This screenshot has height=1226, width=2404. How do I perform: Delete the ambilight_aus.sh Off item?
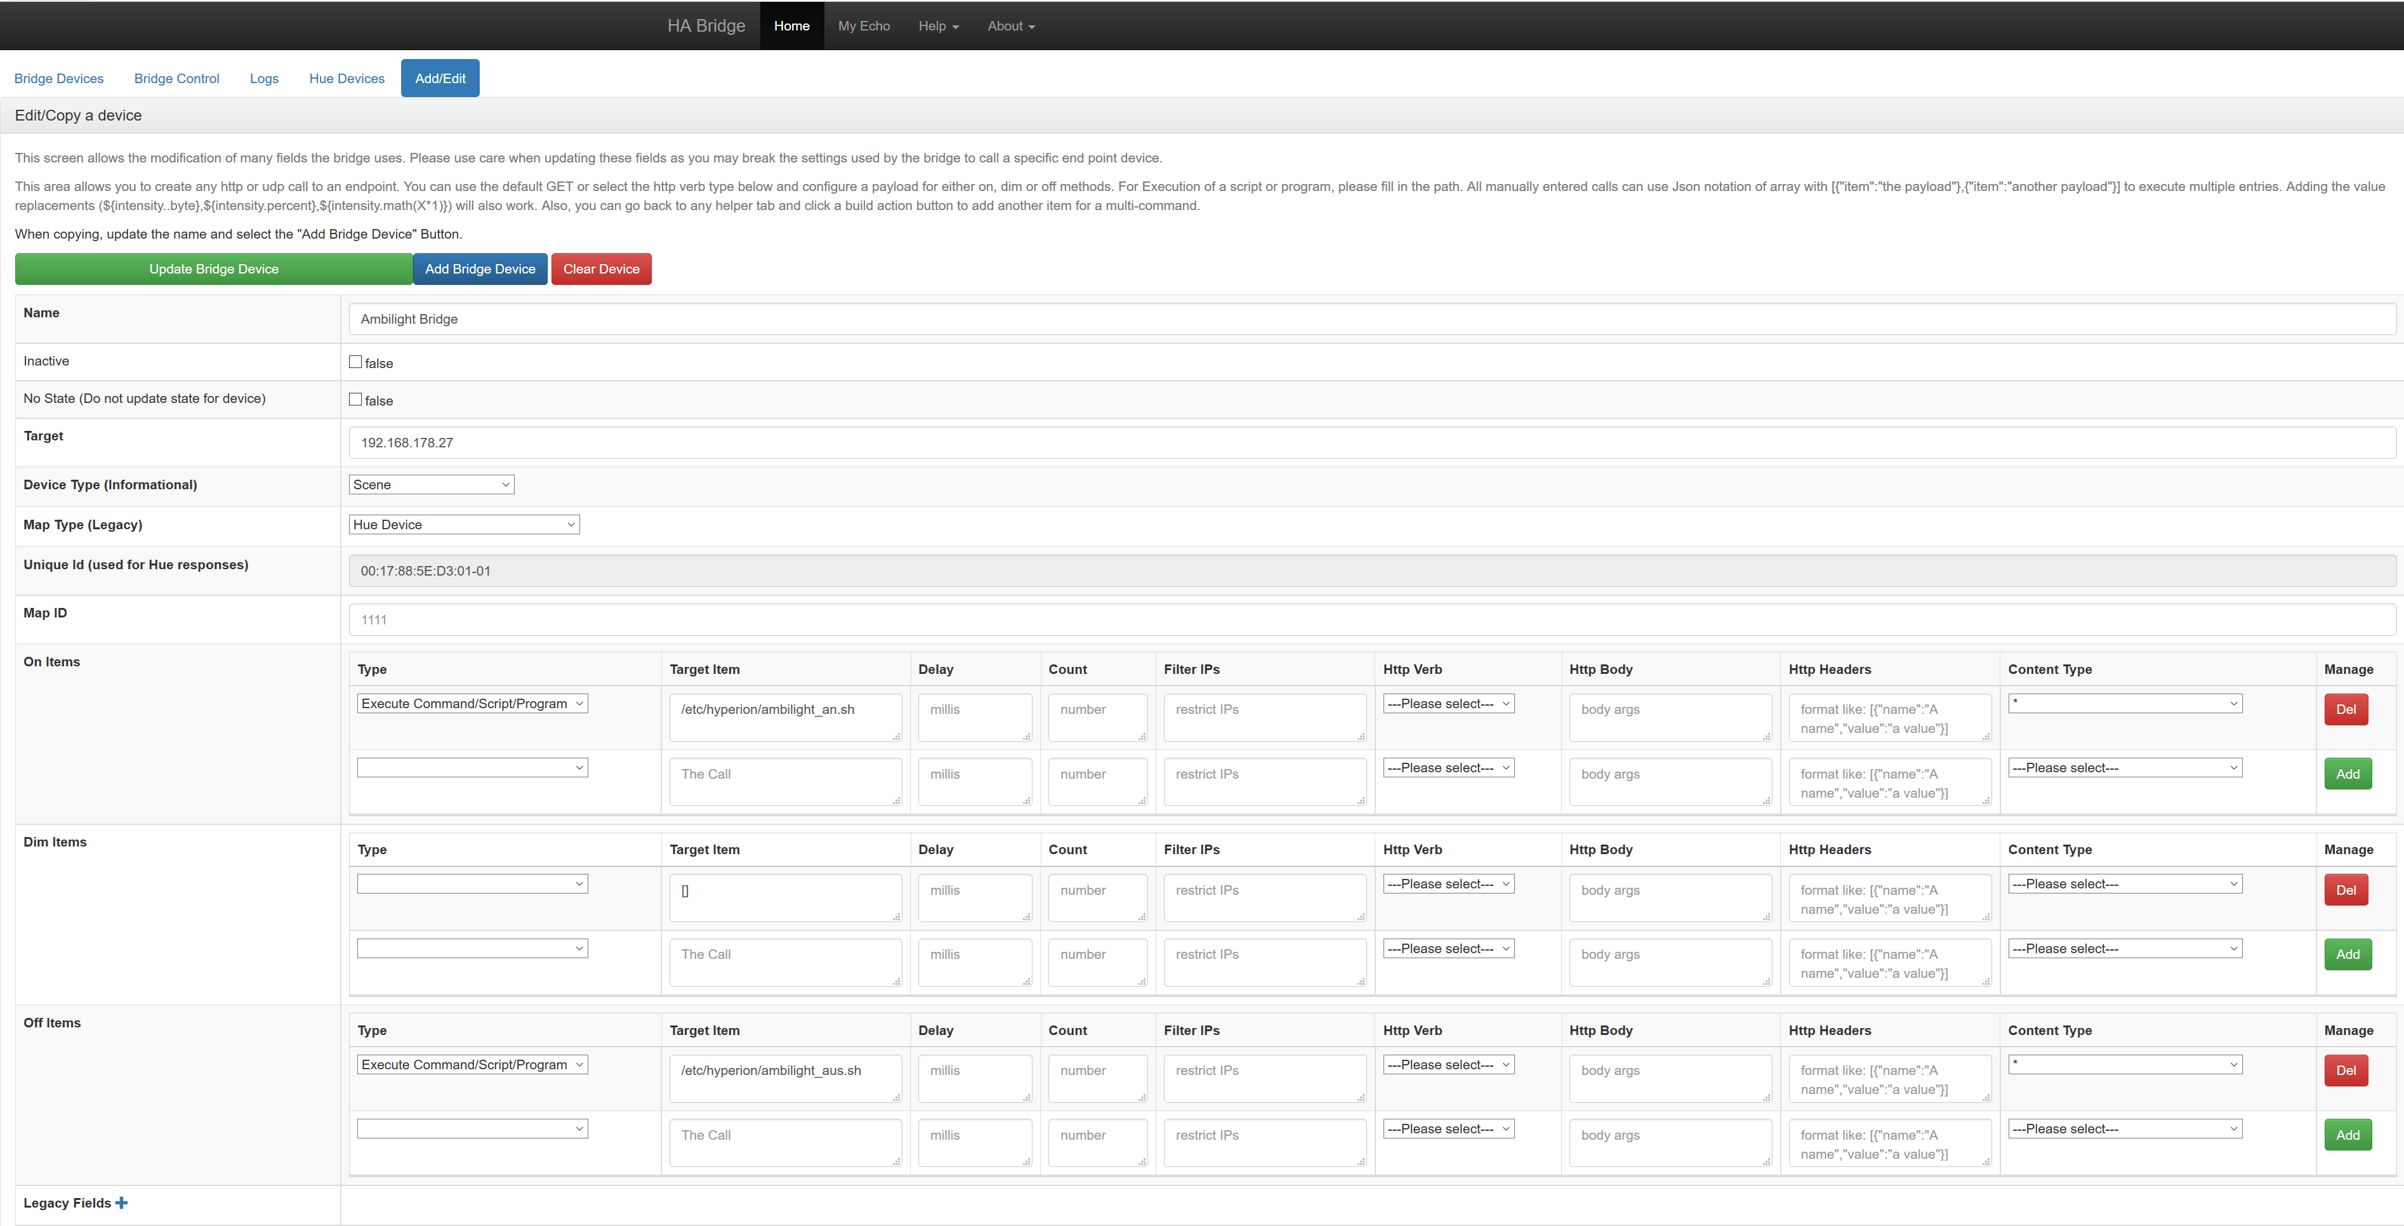[x=2345, y=1070]
